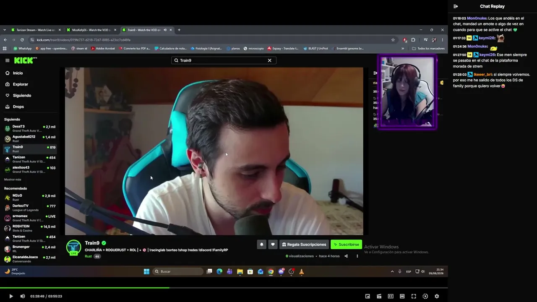Open the BLAST | UniProt bookmark
Image resolution: width=537 pixels, height=302 pixels.
click(315, 48)
